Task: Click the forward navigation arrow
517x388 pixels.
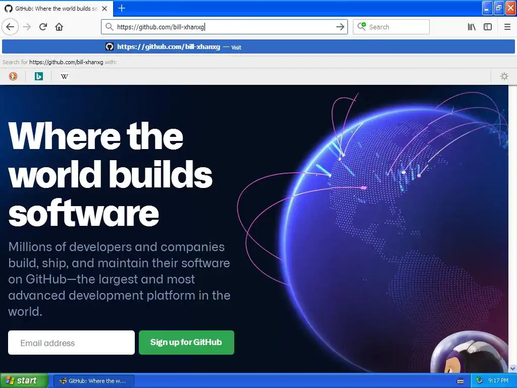Action: 27,27
